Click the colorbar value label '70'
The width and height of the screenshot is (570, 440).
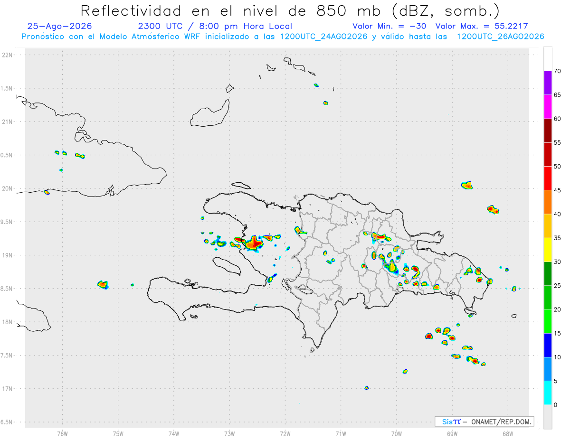(557, 71)
